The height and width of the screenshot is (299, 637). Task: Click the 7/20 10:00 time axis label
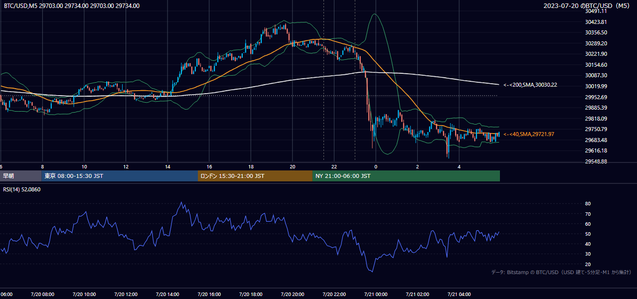[x=84, y=294]
